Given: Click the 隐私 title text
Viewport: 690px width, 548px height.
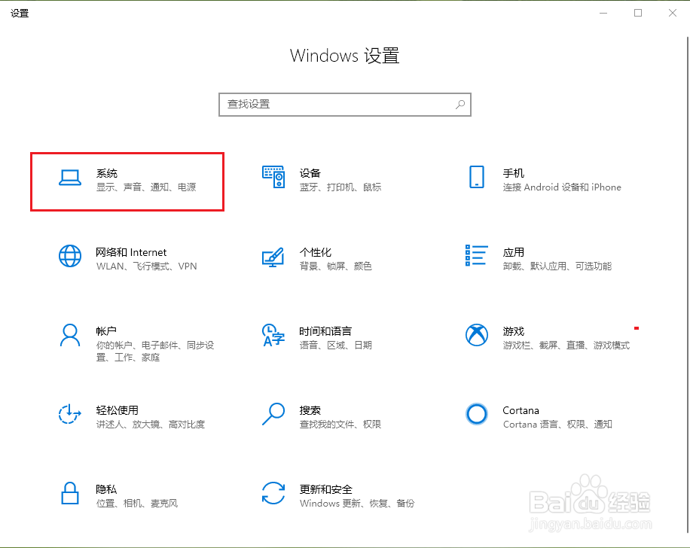Looking at the screenshot, I should pos(106,489).
